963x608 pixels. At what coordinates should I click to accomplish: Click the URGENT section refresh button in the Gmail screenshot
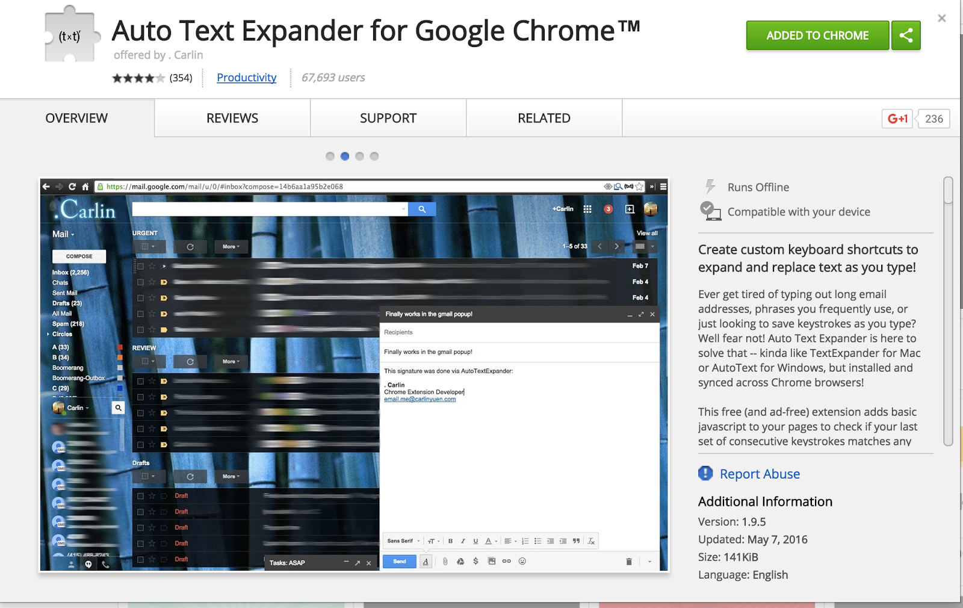(x=190, y=247)
